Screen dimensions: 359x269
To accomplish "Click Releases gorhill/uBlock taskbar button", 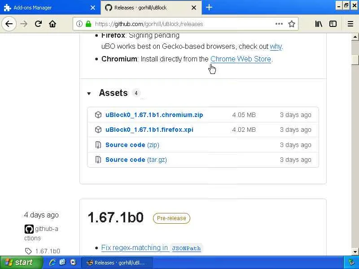I will (117, 263).
